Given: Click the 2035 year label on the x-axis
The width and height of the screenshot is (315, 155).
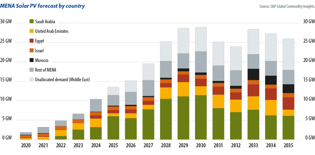Looking at the screenshot, I should 288,145.
